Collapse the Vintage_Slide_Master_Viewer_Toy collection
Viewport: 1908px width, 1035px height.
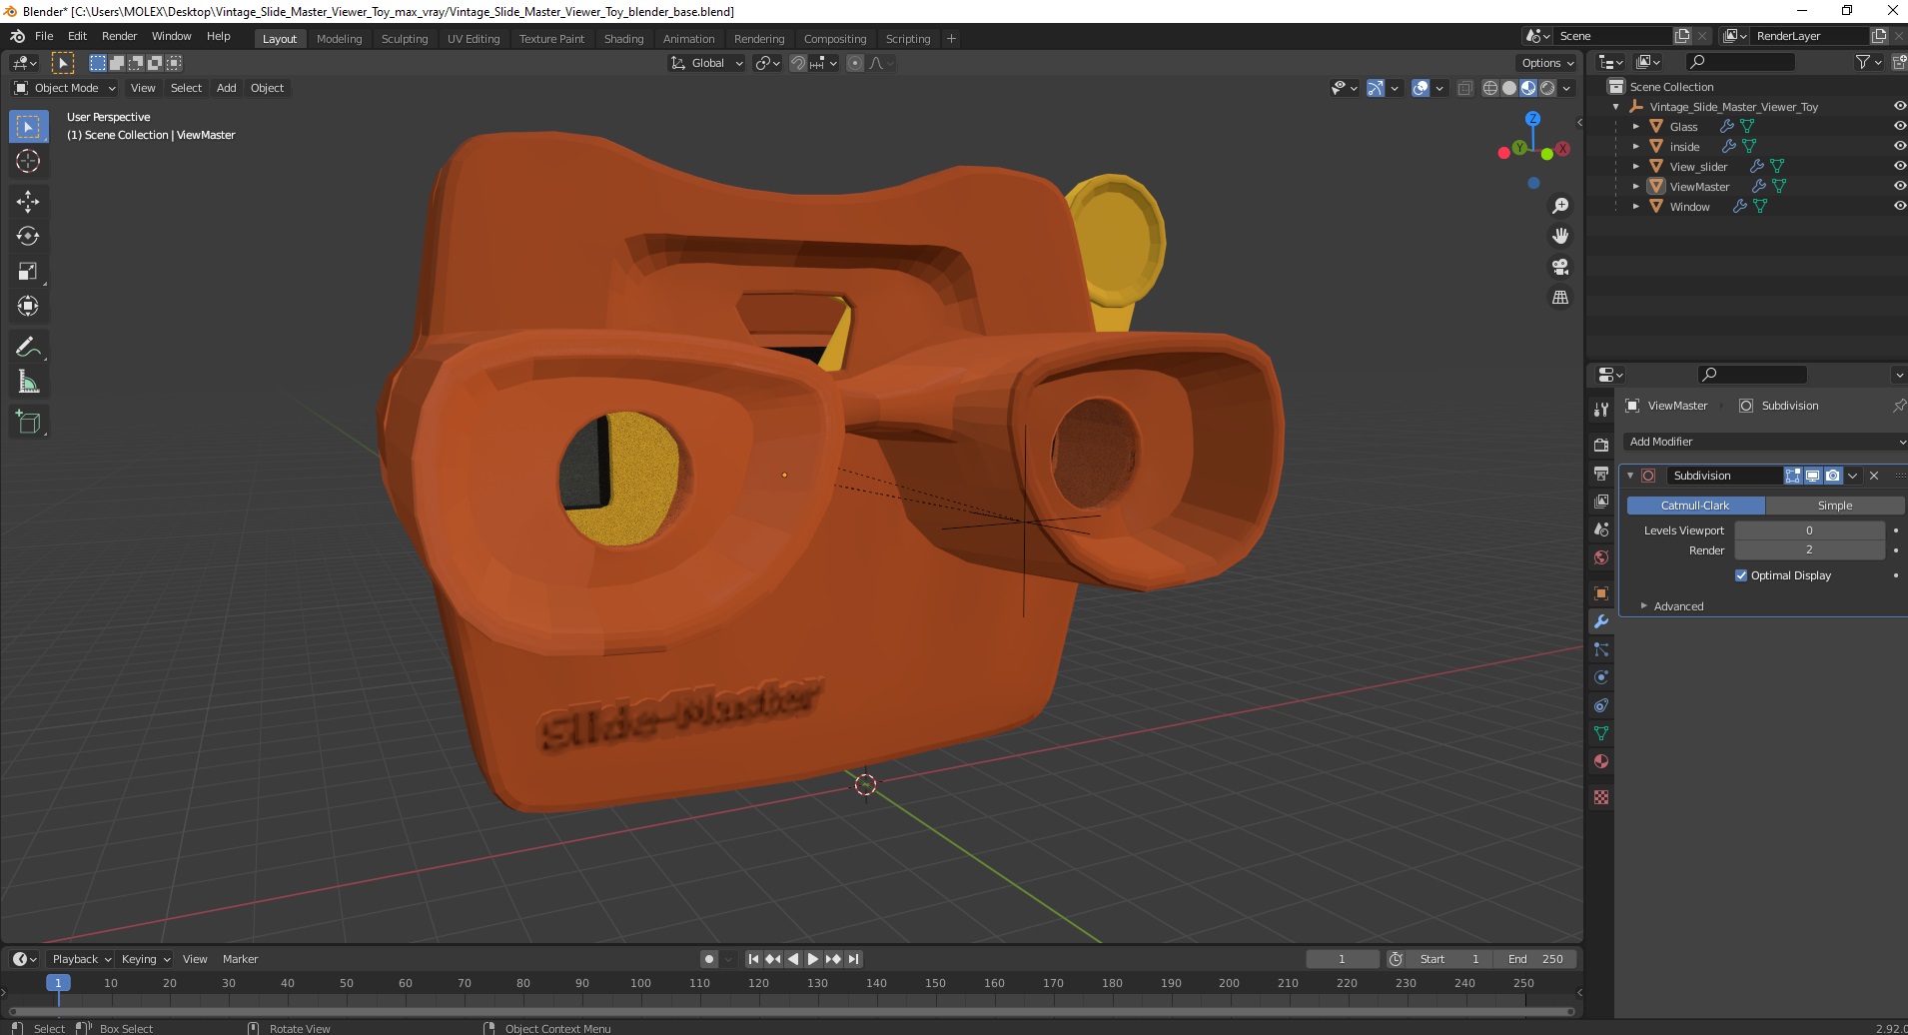tap(1616, 107)
